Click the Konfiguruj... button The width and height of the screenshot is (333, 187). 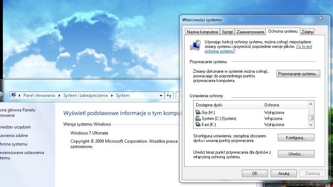click(296, 138)
